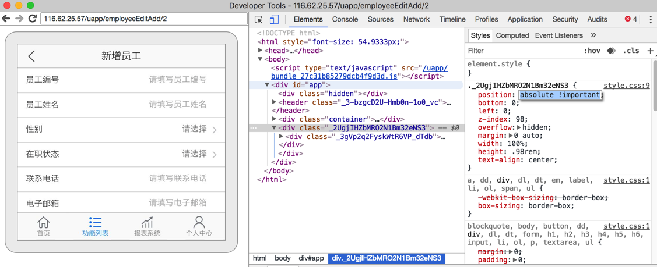Click the browser forward arrow

click(x=19, y=19)
